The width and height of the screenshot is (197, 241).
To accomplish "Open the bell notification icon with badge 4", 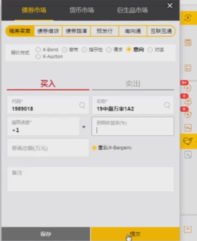I will pos(188,101).
